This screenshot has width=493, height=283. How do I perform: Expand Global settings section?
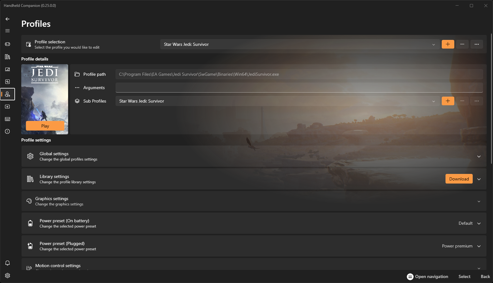click(479, 156)
